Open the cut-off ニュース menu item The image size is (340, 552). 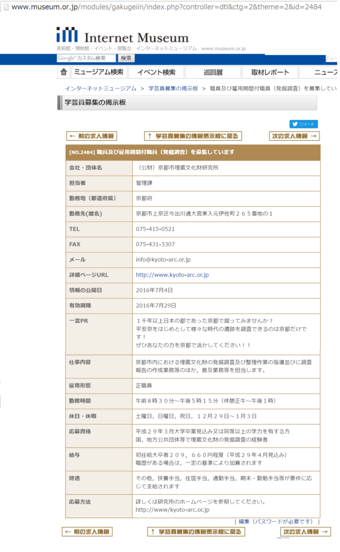(320, 72)
